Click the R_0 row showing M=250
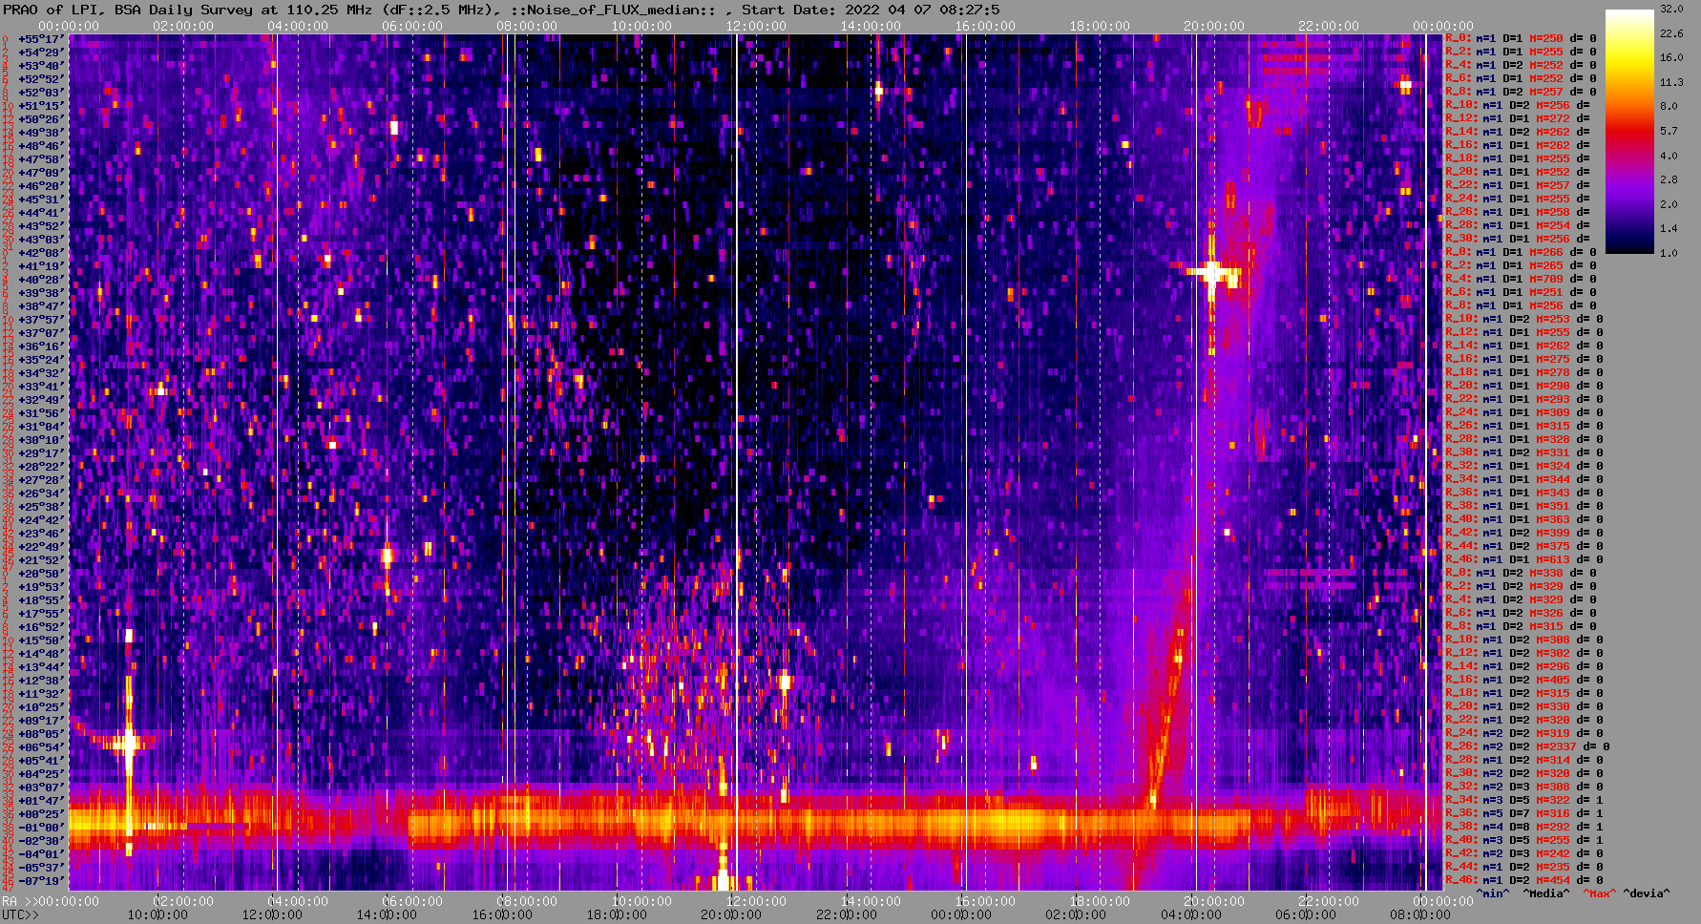 [x=1521, y=38]
